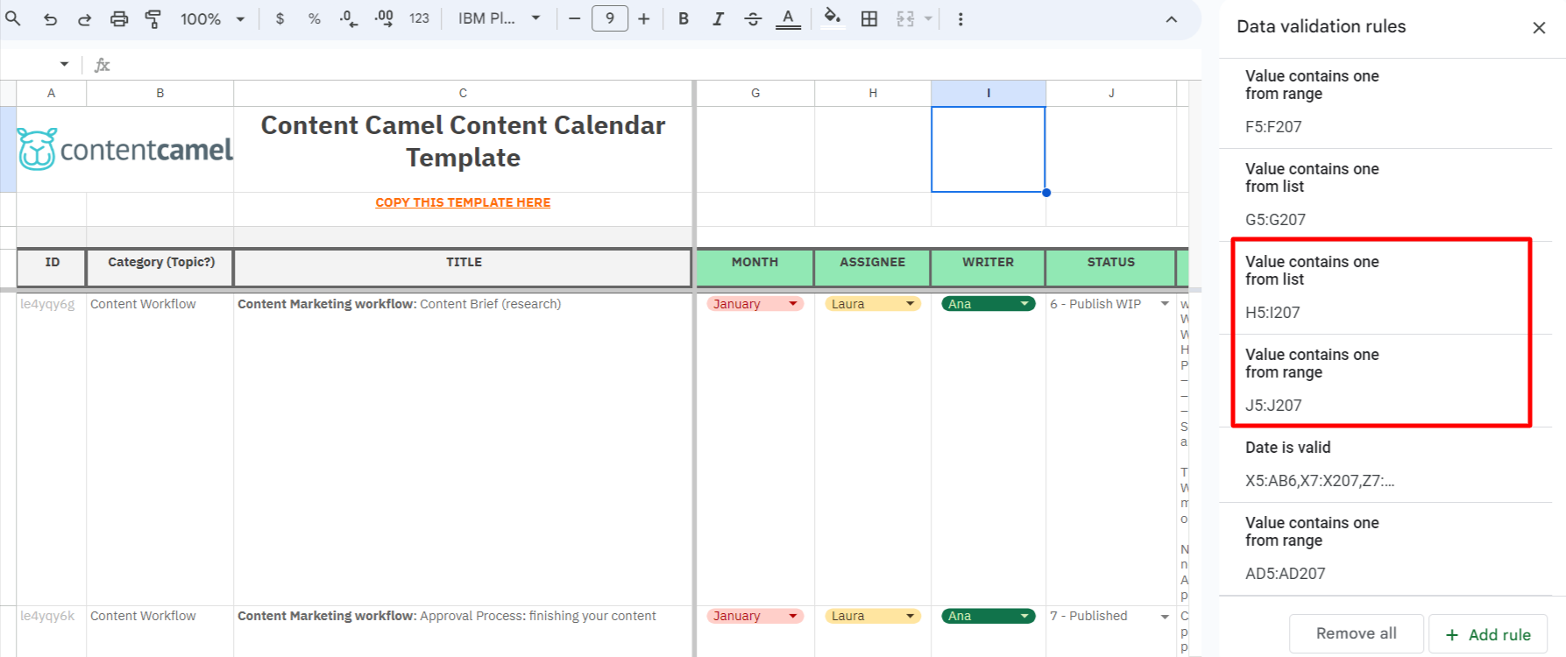Open the borders menu
The width and height of the screenshot is (1566, 657).
[x=869, y=18]
